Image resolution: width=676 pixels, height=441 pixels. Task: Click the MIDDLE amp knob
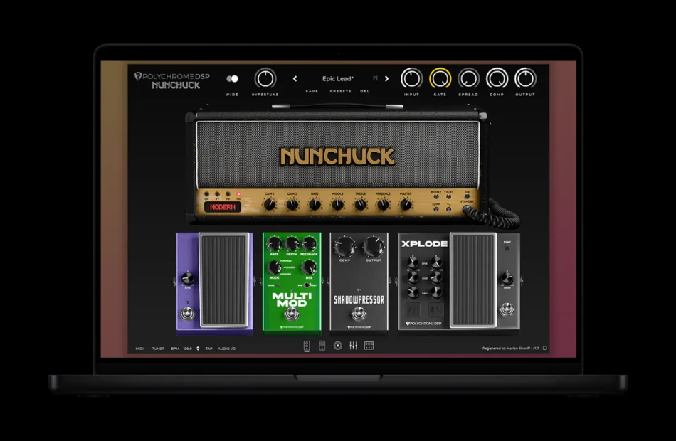pyautogui.click(x=337, y=204)
